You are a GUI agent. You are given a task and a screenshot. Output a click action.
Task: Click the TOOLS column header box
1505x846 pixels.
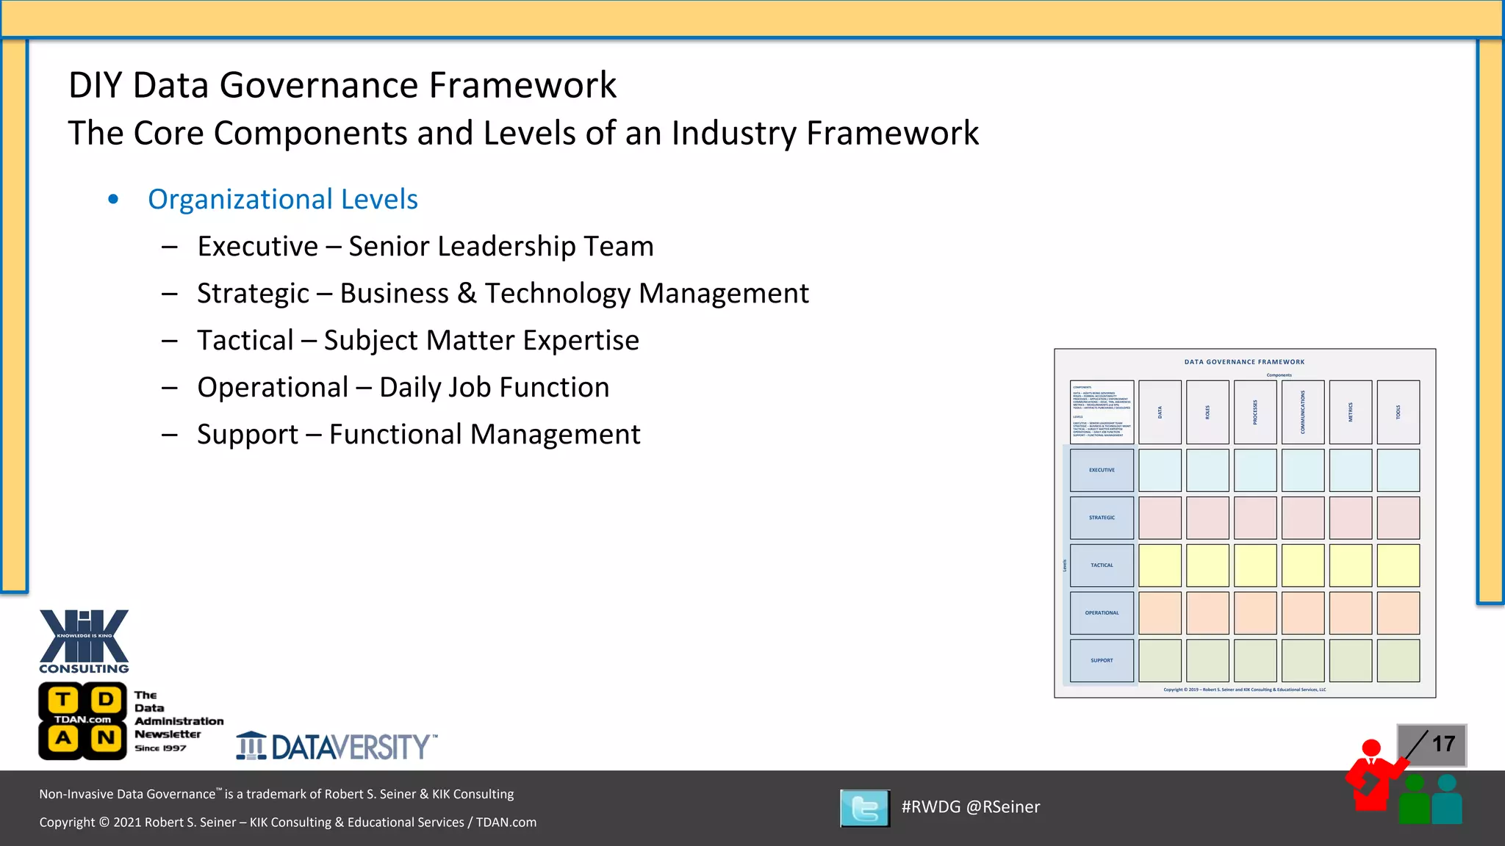[1398, 412]
